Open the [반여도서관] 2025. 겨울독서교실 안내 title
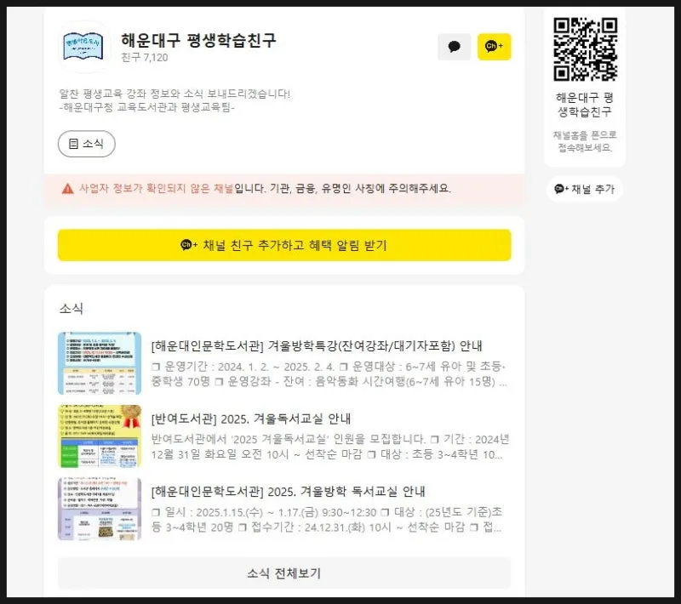Image resolution: width=681 pixels, height=604 pixels. point(251,419)
